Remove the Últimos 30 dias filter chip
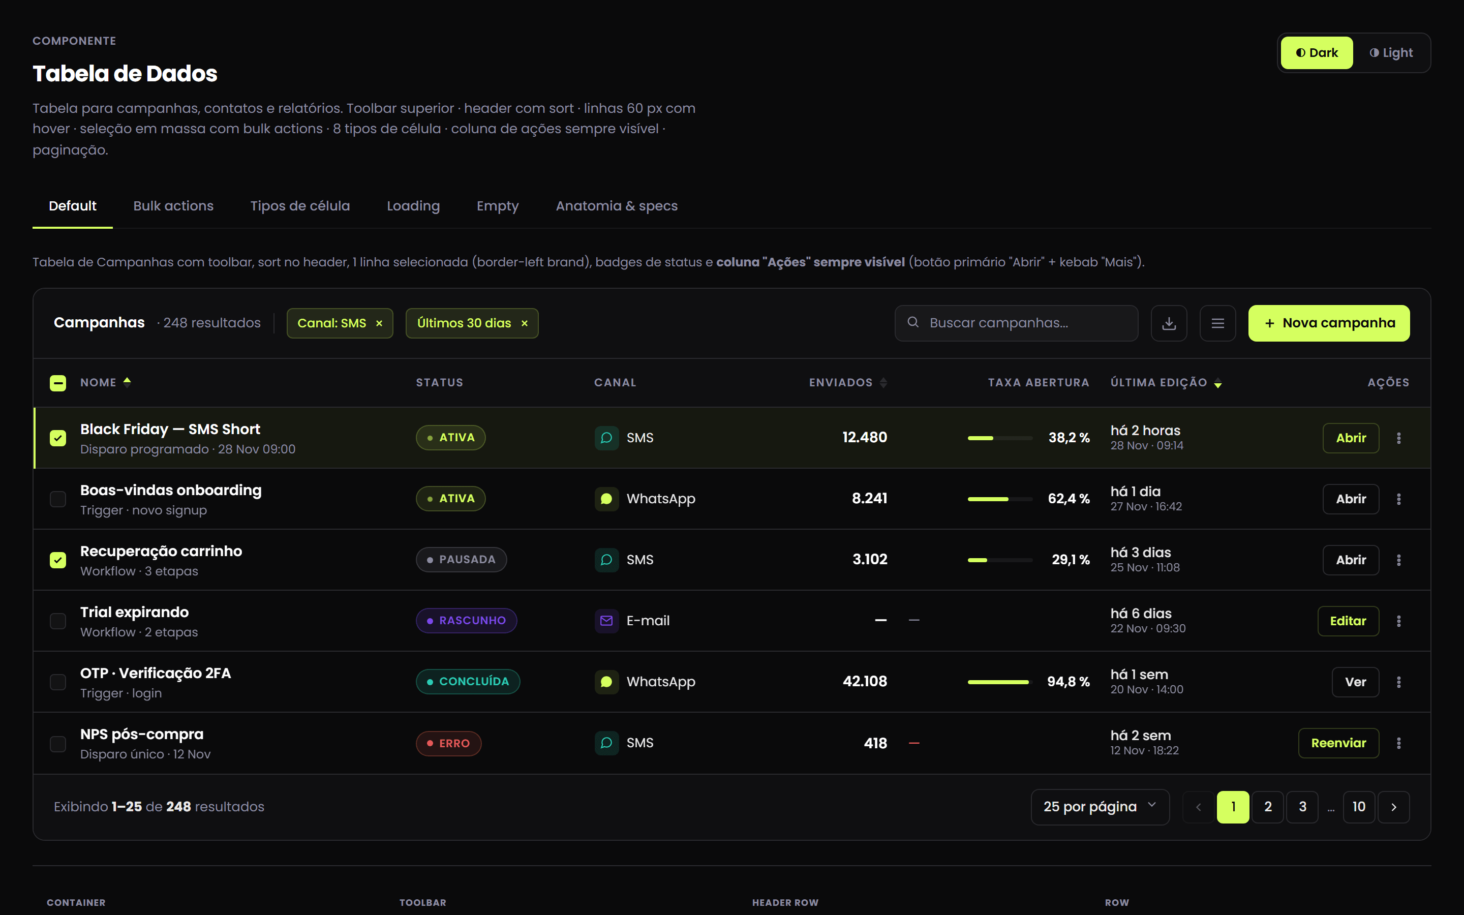Screen dimensions: 1464x915 click(x=525, y=323)
